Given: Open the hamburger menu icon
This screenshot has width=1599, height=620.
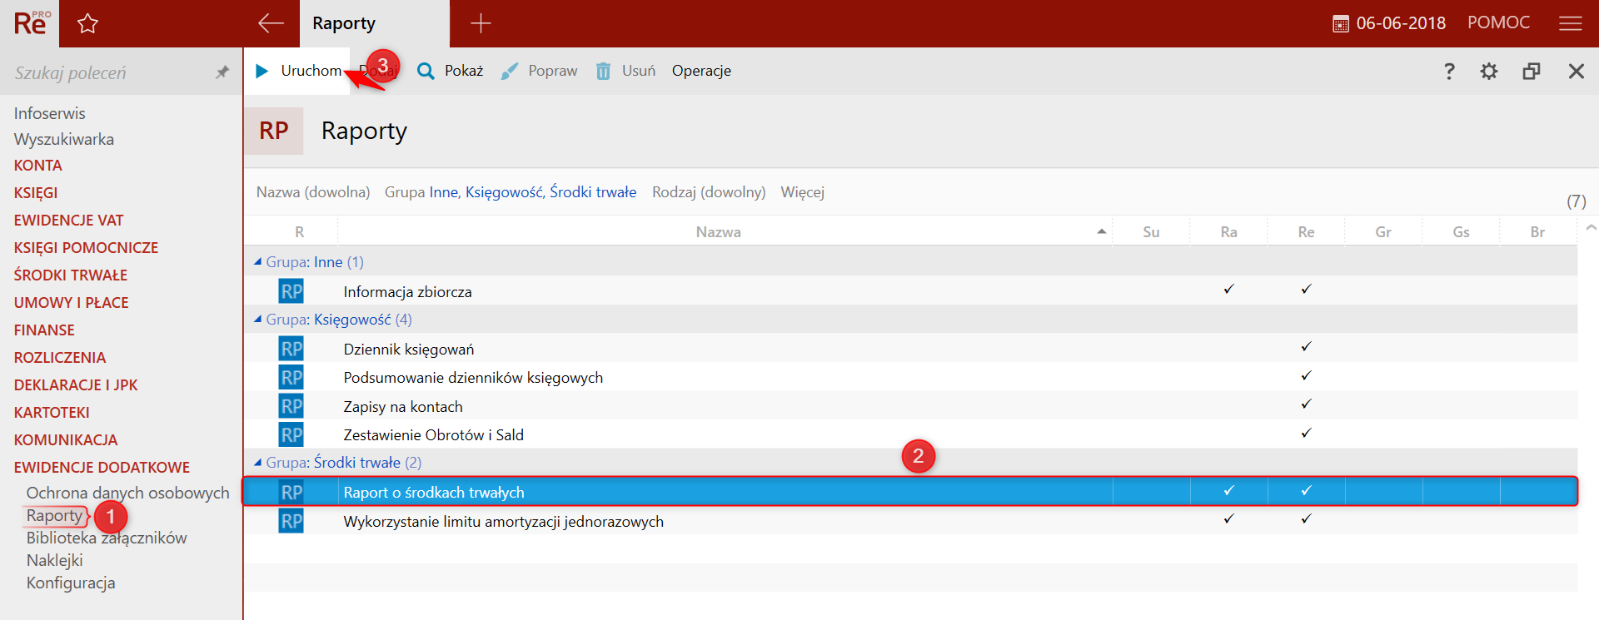Looking at the screenshot, I should pyautogui.click(x=1570, y=23).
